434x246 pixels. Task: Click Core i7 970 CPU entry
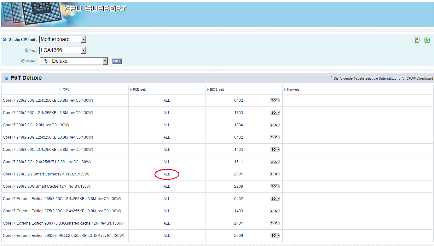[x=46, y=174]
